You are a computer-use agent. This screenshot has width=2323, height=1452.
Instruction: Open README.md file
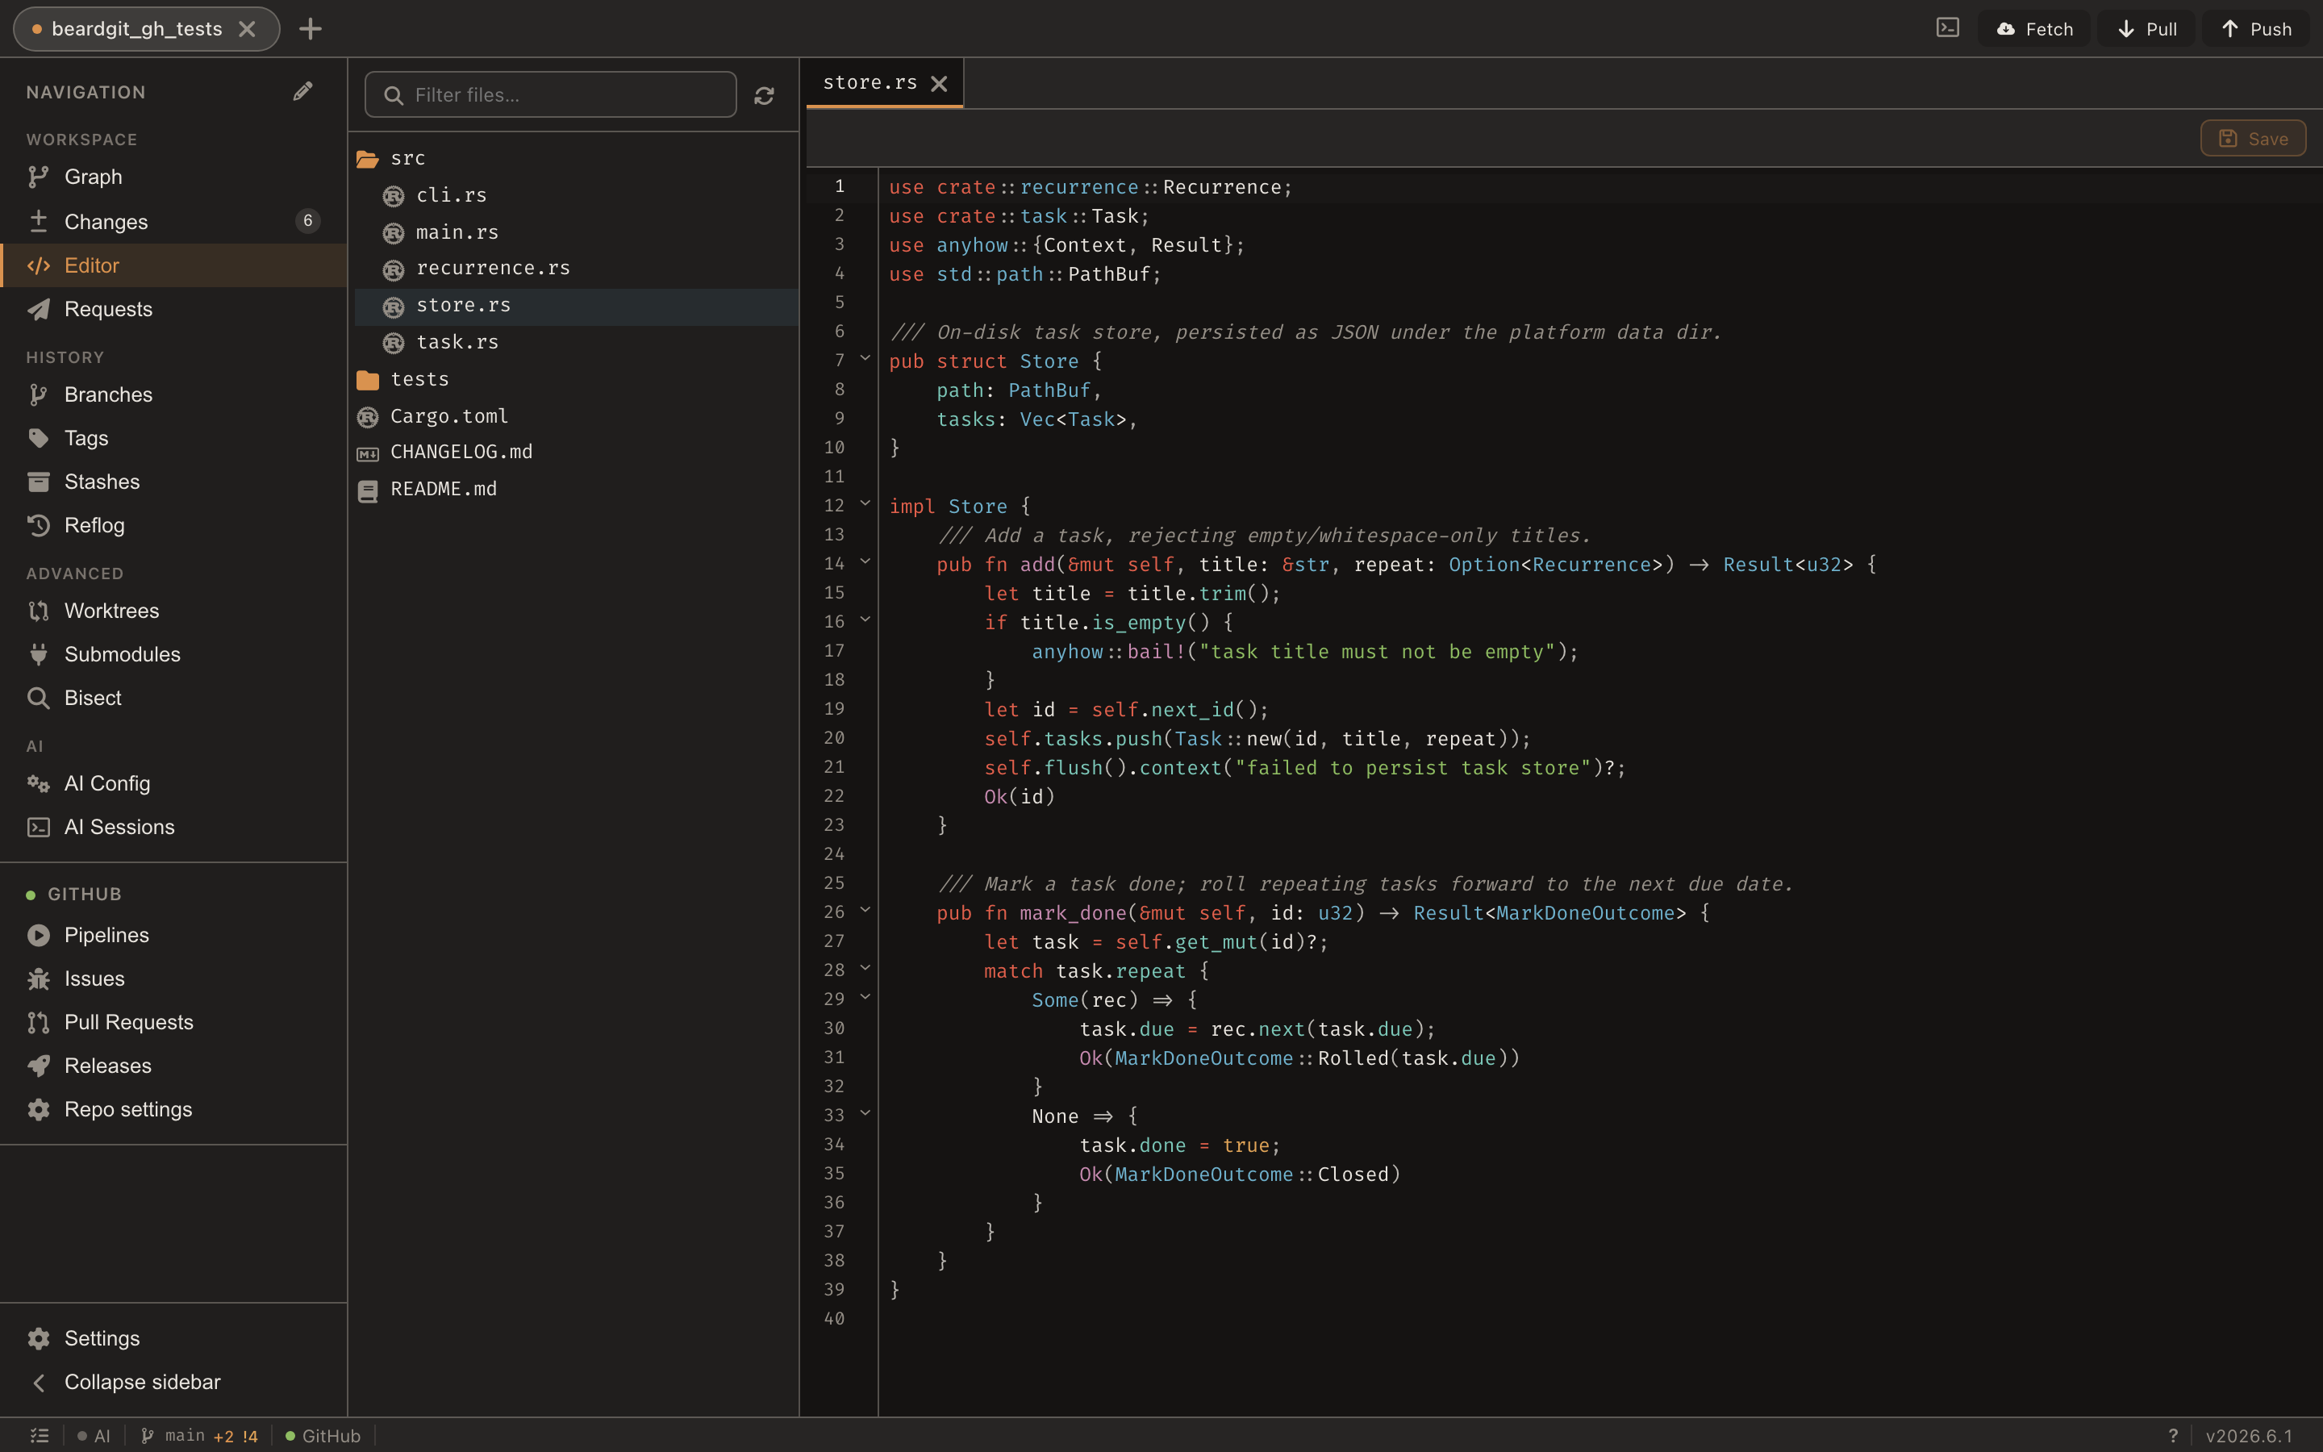pos(576,489)
